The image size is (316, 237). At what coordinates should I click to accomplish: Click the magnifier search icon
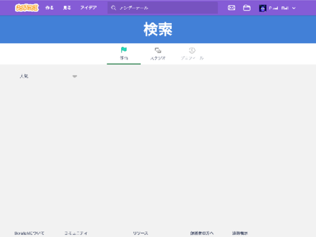[x=113, y=8]
